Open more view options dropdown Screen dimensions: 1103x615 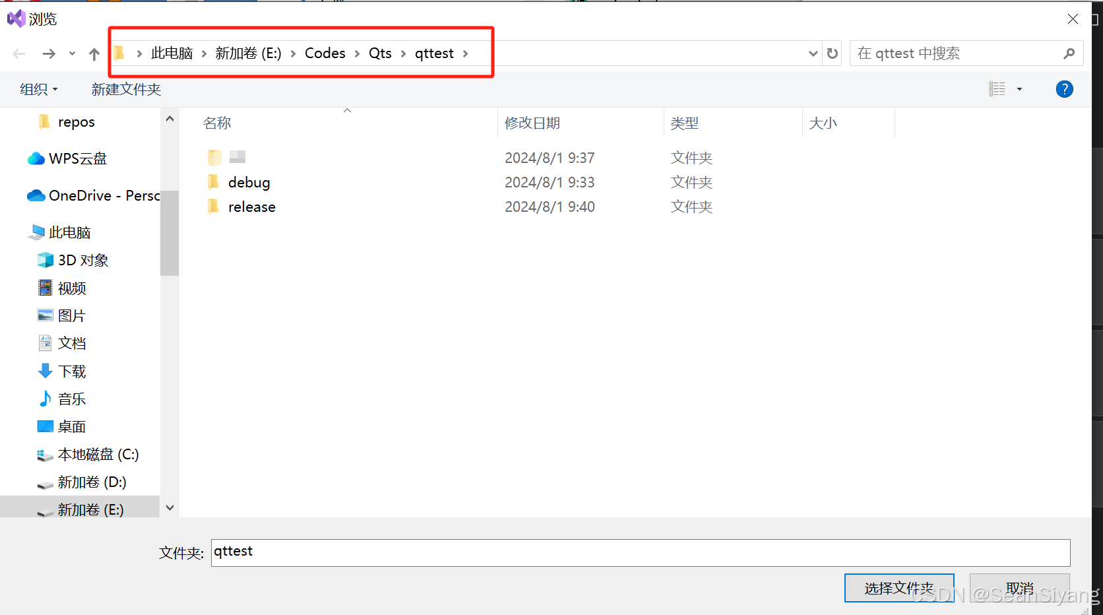point(1019,89)
